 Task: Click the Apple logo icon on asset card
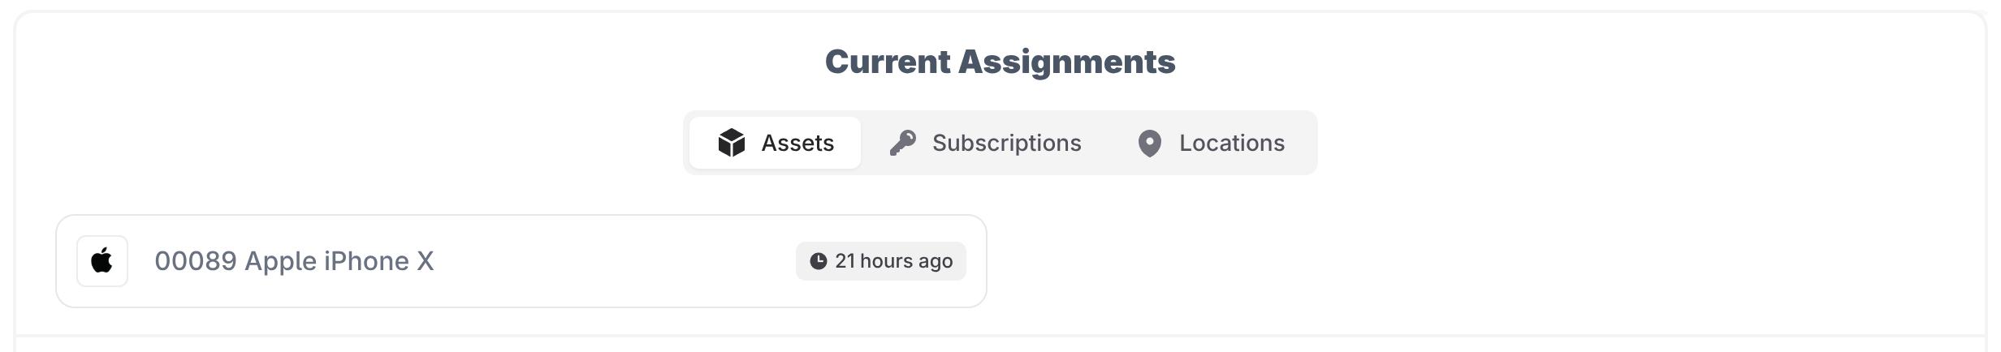[102, 261]
